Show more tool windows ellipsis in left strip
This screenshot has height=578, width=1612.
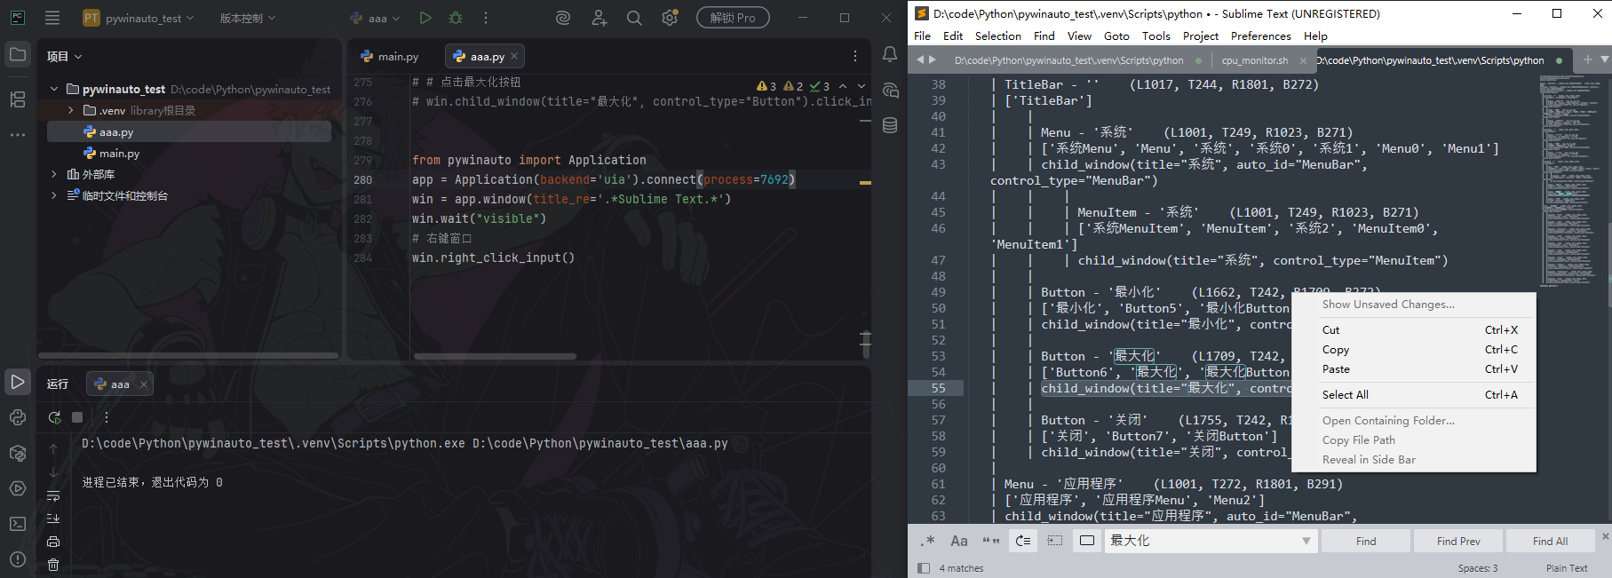click(18, 135)
